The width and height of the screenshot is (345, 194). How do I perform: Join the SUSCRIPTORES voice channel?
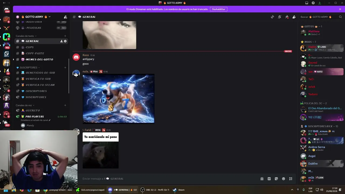pos(41,97)
